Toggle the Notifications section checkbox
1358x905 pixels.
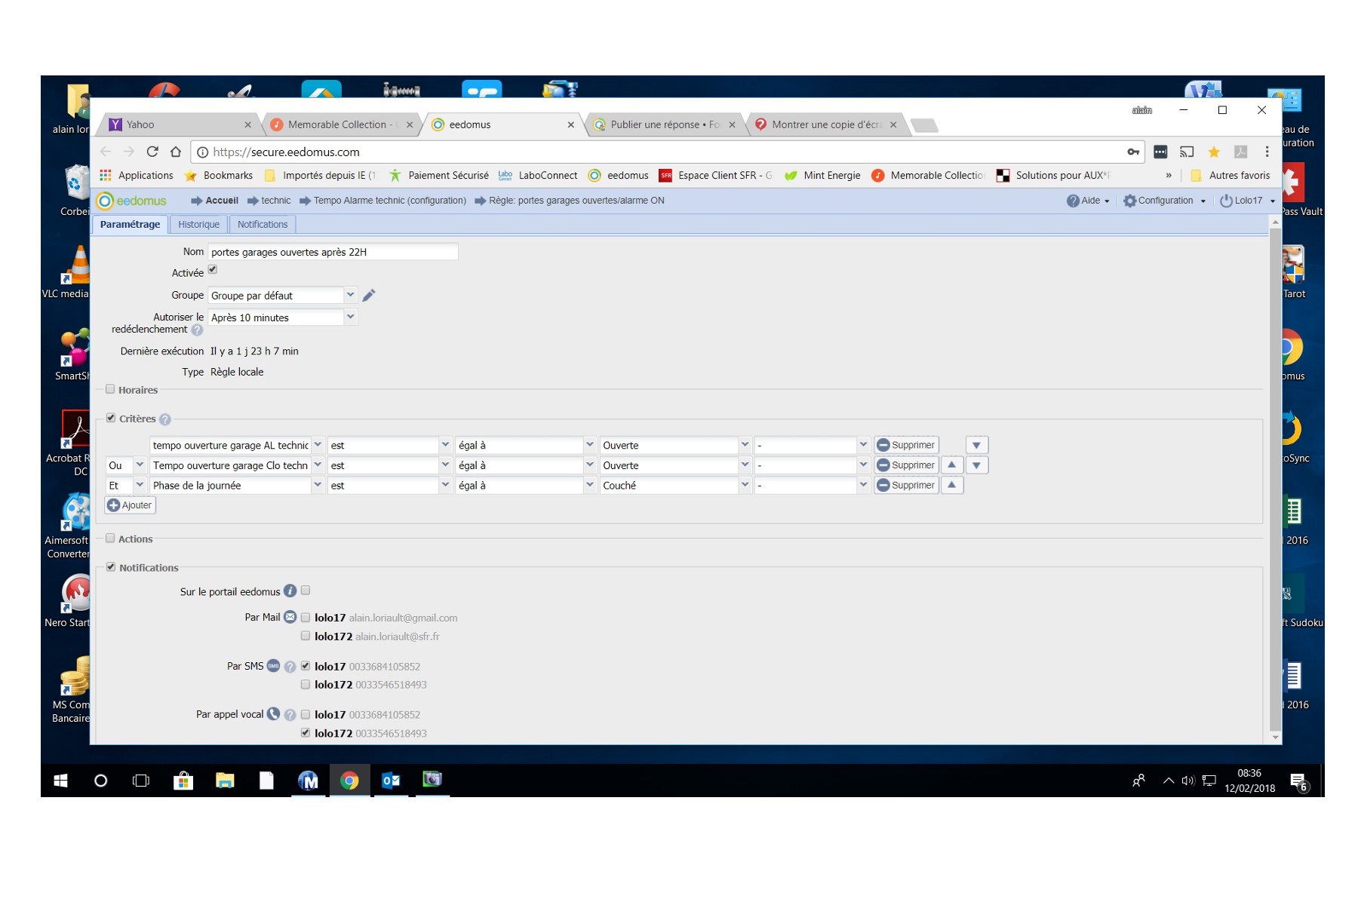point(111,566)
